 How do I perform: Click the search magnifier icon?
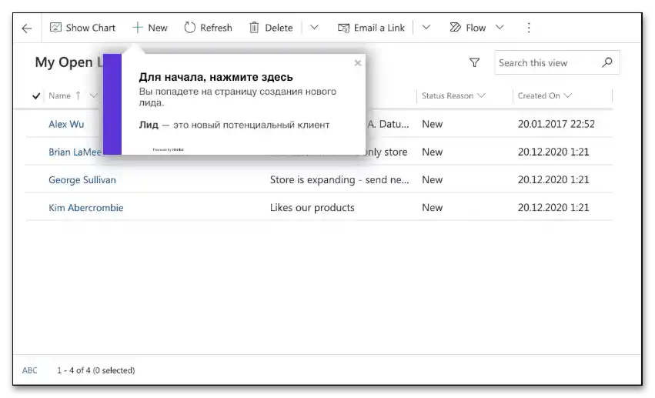click(607, 62)
